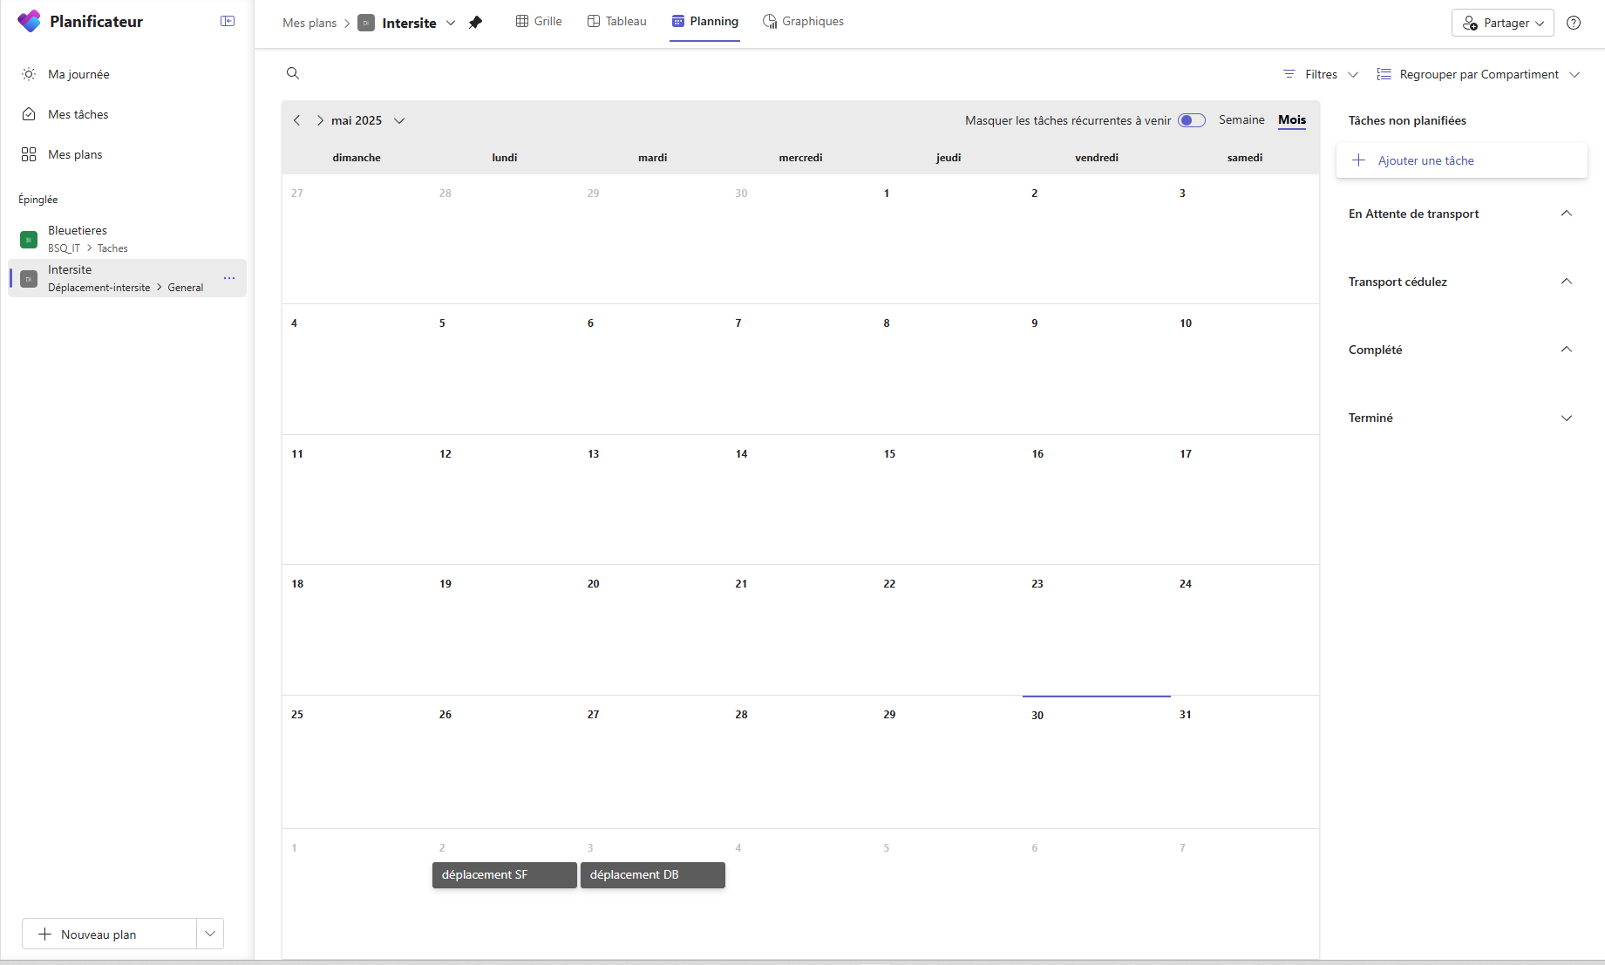Select May 24 calendar day

pos(1245,629)
